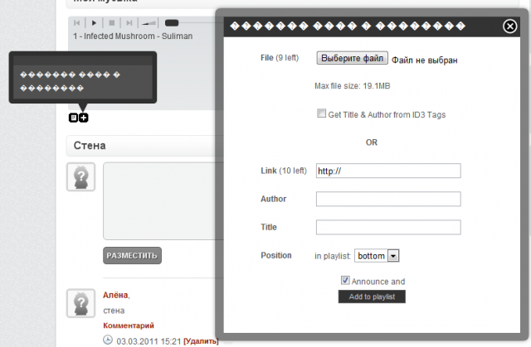Image resolution: width=531 pixels, height=347 pixels.
Task: Click the Файл не выбран label
Action: [425, 60]
